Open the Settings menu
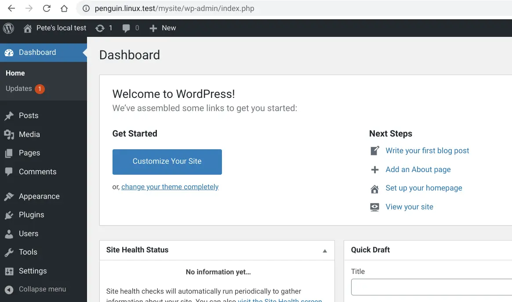Screen dimensions: 512x302 33,271
